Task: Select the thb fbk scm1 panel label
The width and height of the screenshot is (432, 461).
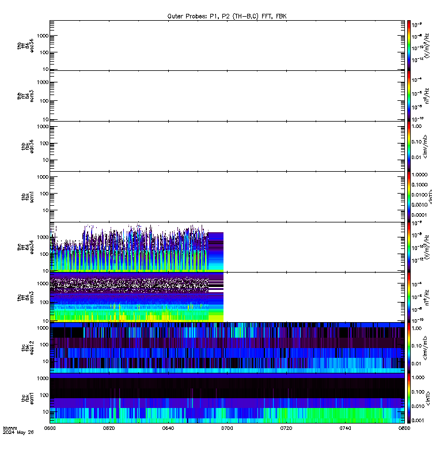Action: click(x=28, y=197)
